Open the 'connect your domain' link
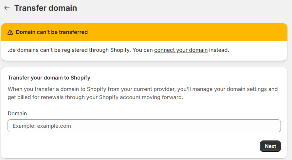This screenshot has height=160, width=292. [181, 50]
